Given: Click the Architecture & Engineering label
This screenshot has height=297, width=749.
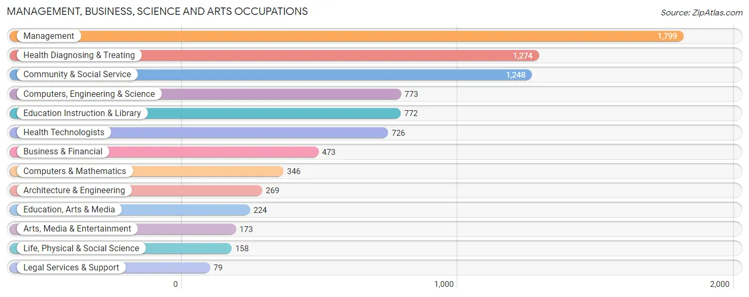Looking at the screenshot, I should [x=74, y=191].
